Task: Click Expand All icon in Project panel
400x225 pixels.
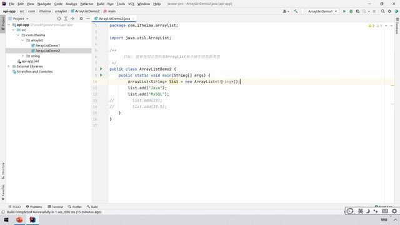Action: (66, 19)
